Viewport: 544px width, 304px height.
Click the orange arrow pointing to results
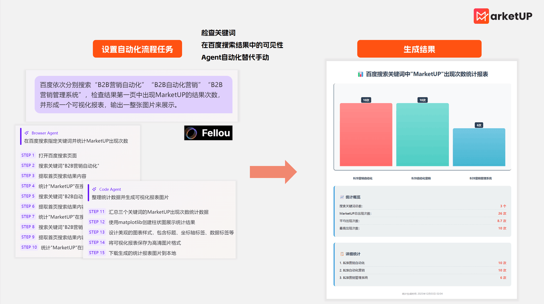(x=274, y=171)
